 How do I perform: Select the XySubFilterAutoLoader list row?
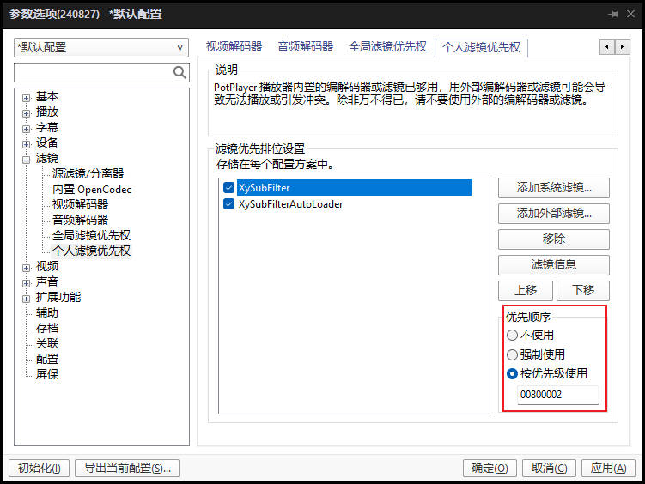click(290, 204)
